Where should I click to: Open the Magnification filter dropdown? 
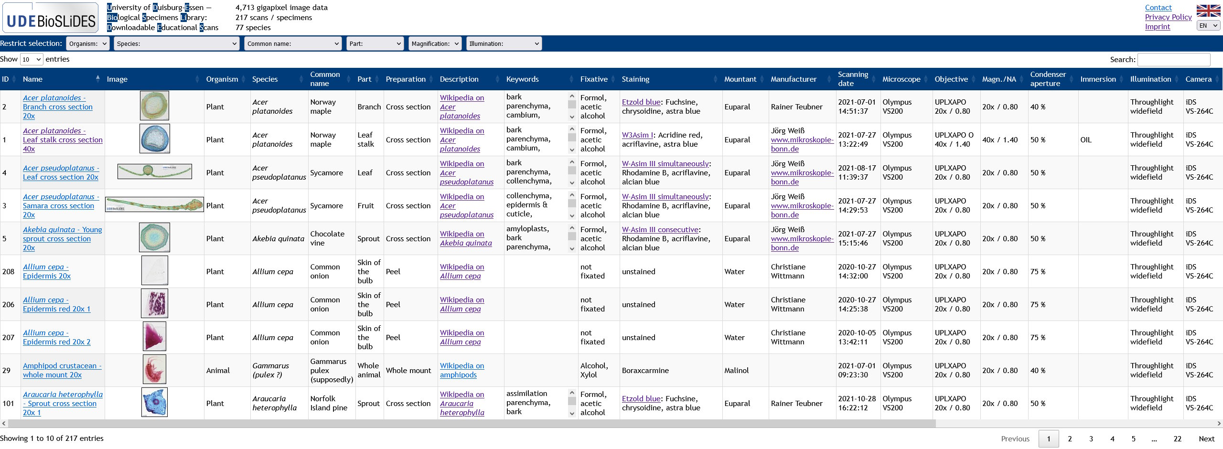click(434, 43)
